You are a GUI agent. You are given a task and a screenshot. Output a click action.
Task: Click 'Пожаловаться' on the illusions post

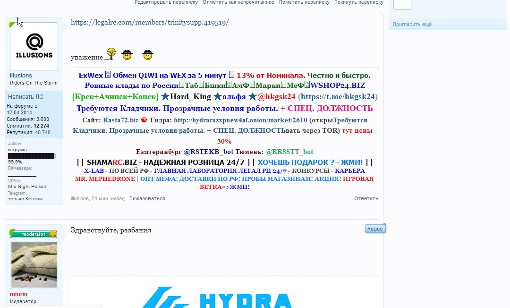(147, 198)
